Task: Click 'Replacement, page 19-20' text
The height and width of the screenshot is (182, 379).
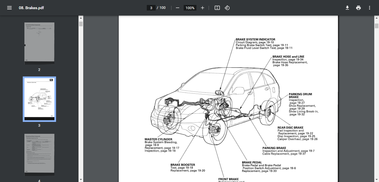Action: pos(188,171)
